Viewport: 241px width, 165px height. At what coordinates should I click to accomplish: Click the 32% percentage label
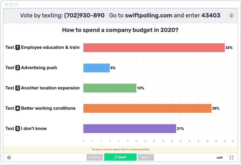[229, 48]
